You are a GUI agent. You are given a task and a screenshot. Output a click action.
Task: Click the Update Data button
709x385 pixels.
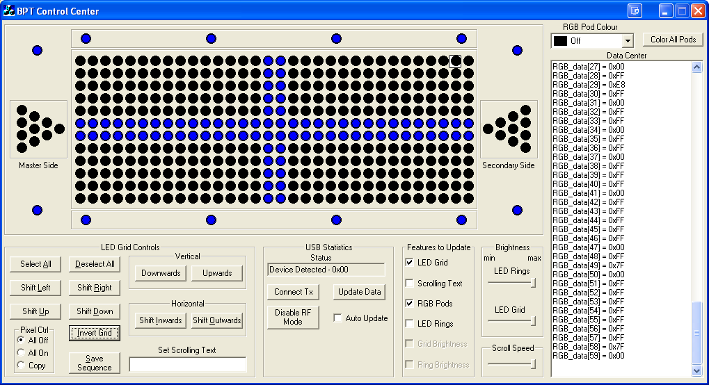[x=359, y=292]
